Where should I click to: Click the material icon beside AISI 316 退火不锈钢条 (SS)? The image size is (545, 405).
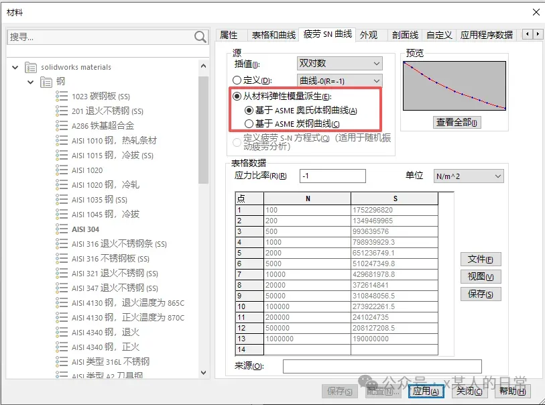[x=62, y=243]
